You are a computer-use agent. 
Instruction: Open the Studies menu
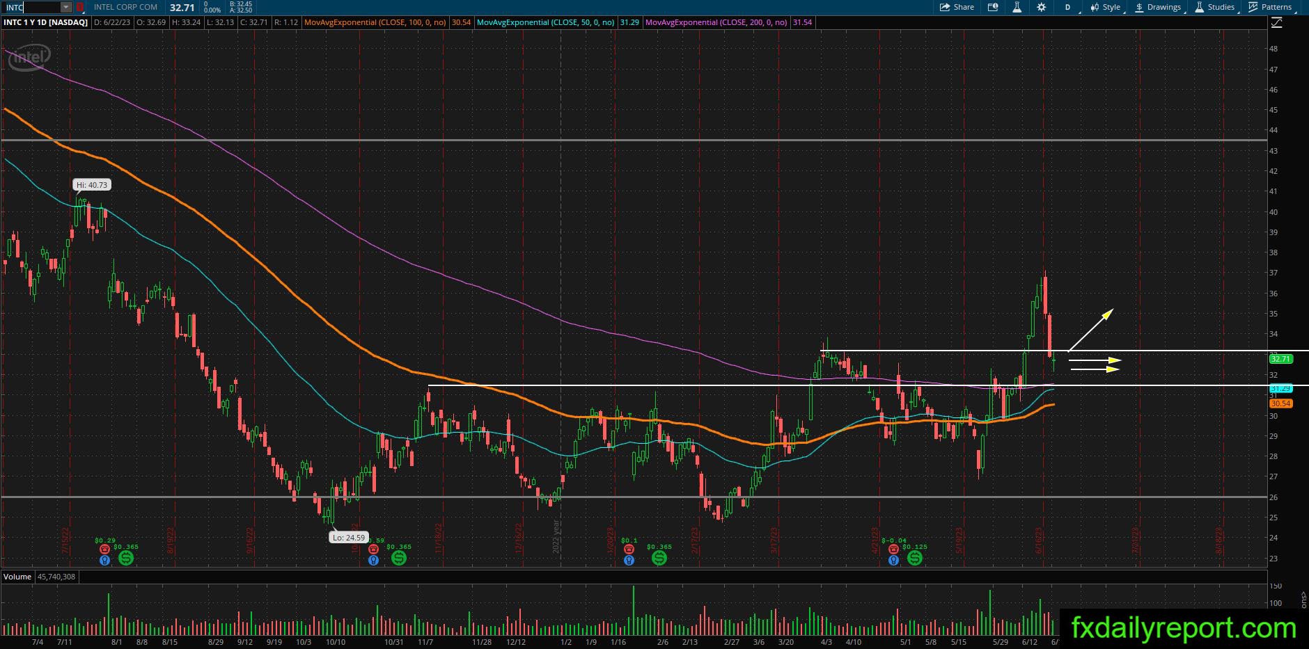click(1214, 7)
